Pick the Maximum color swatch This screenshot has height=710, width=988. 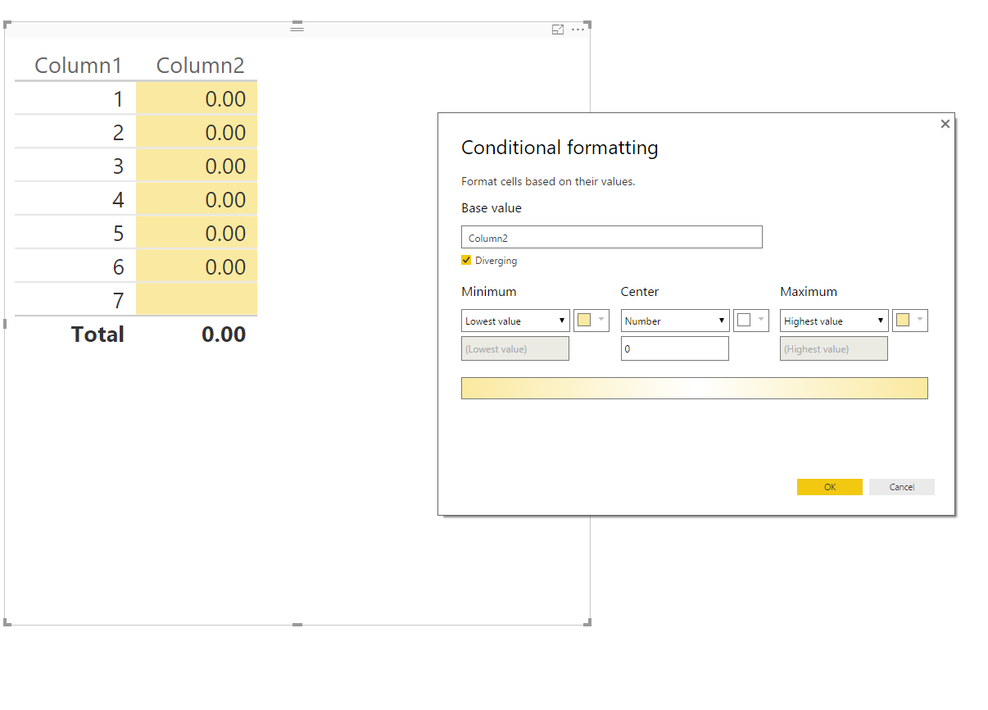(910, 321)
